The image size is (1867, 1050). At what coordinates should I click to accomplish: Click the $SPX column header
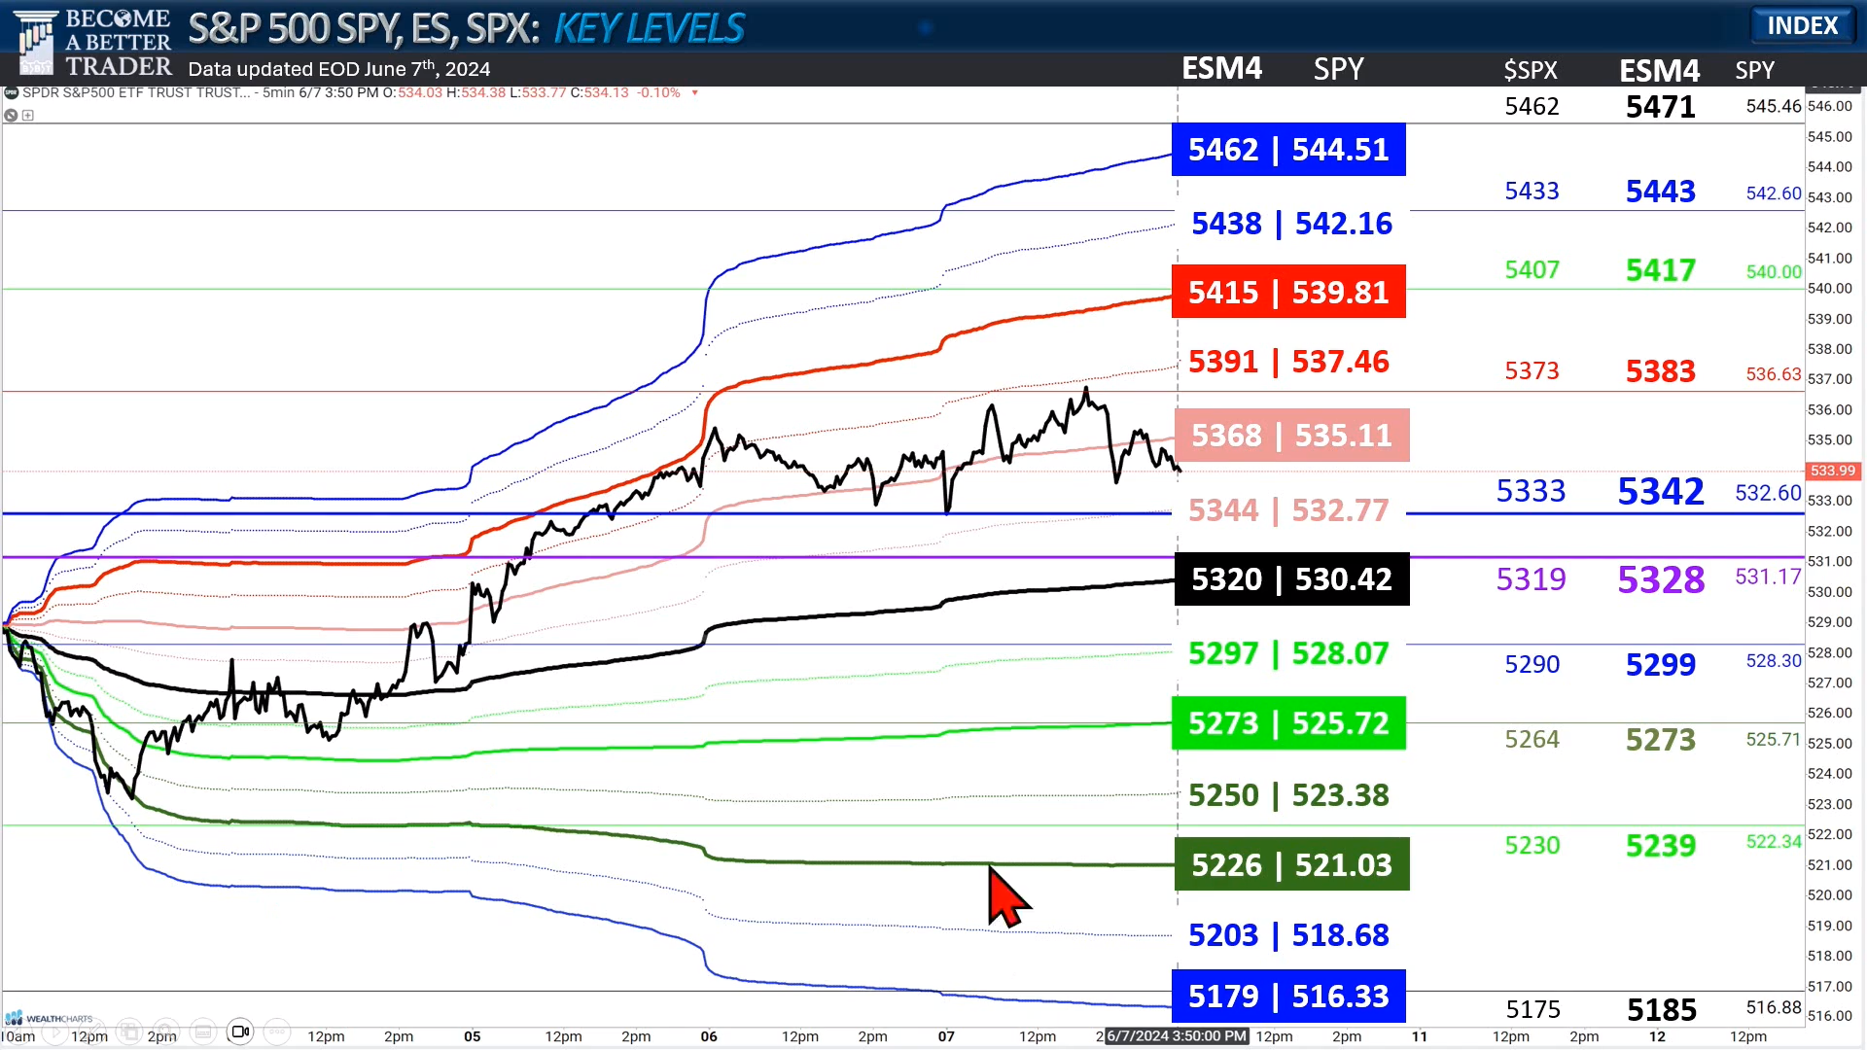[x=1531, y=70]
